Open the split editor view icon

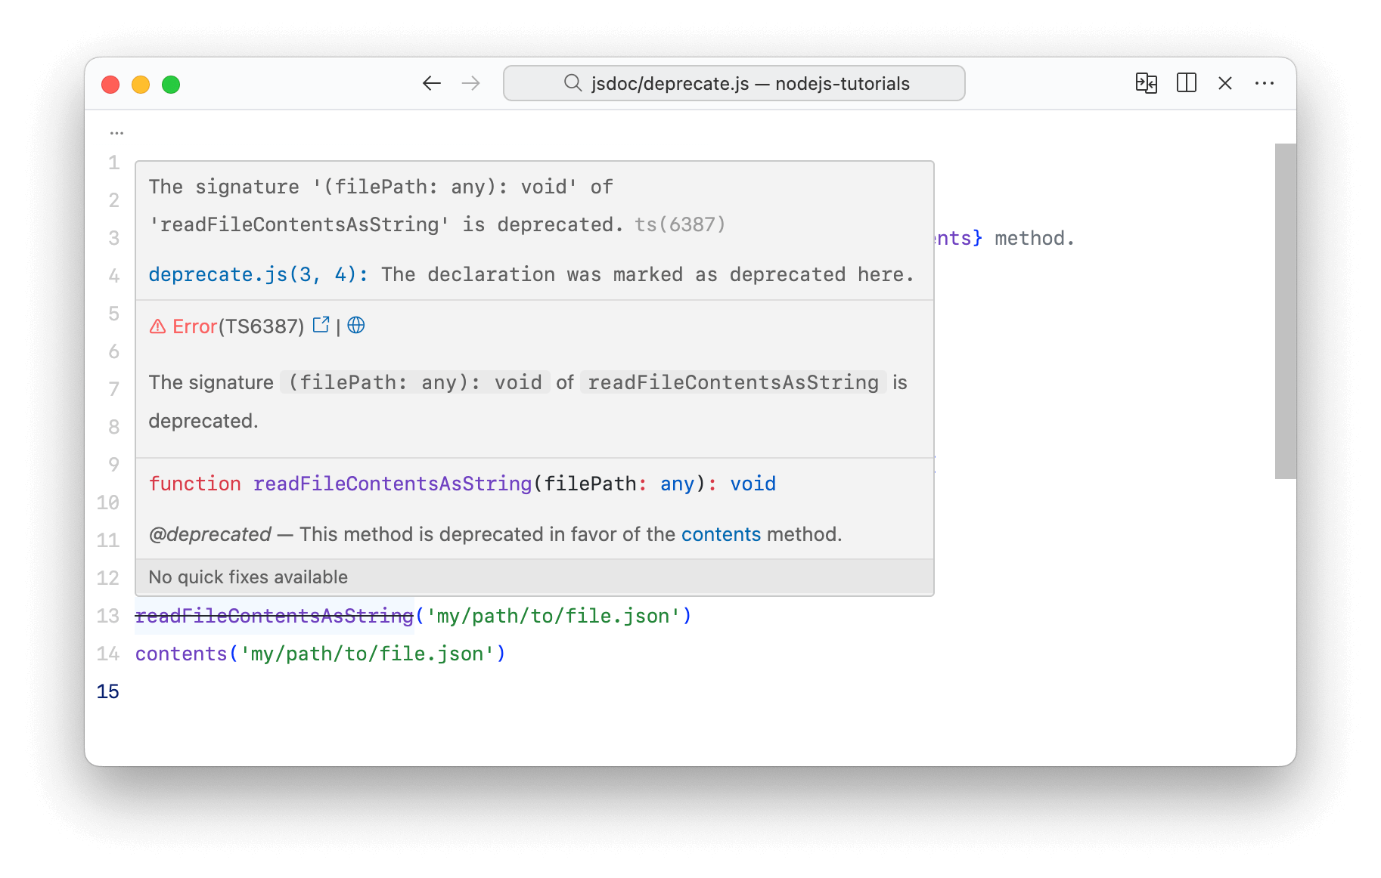1187,84
